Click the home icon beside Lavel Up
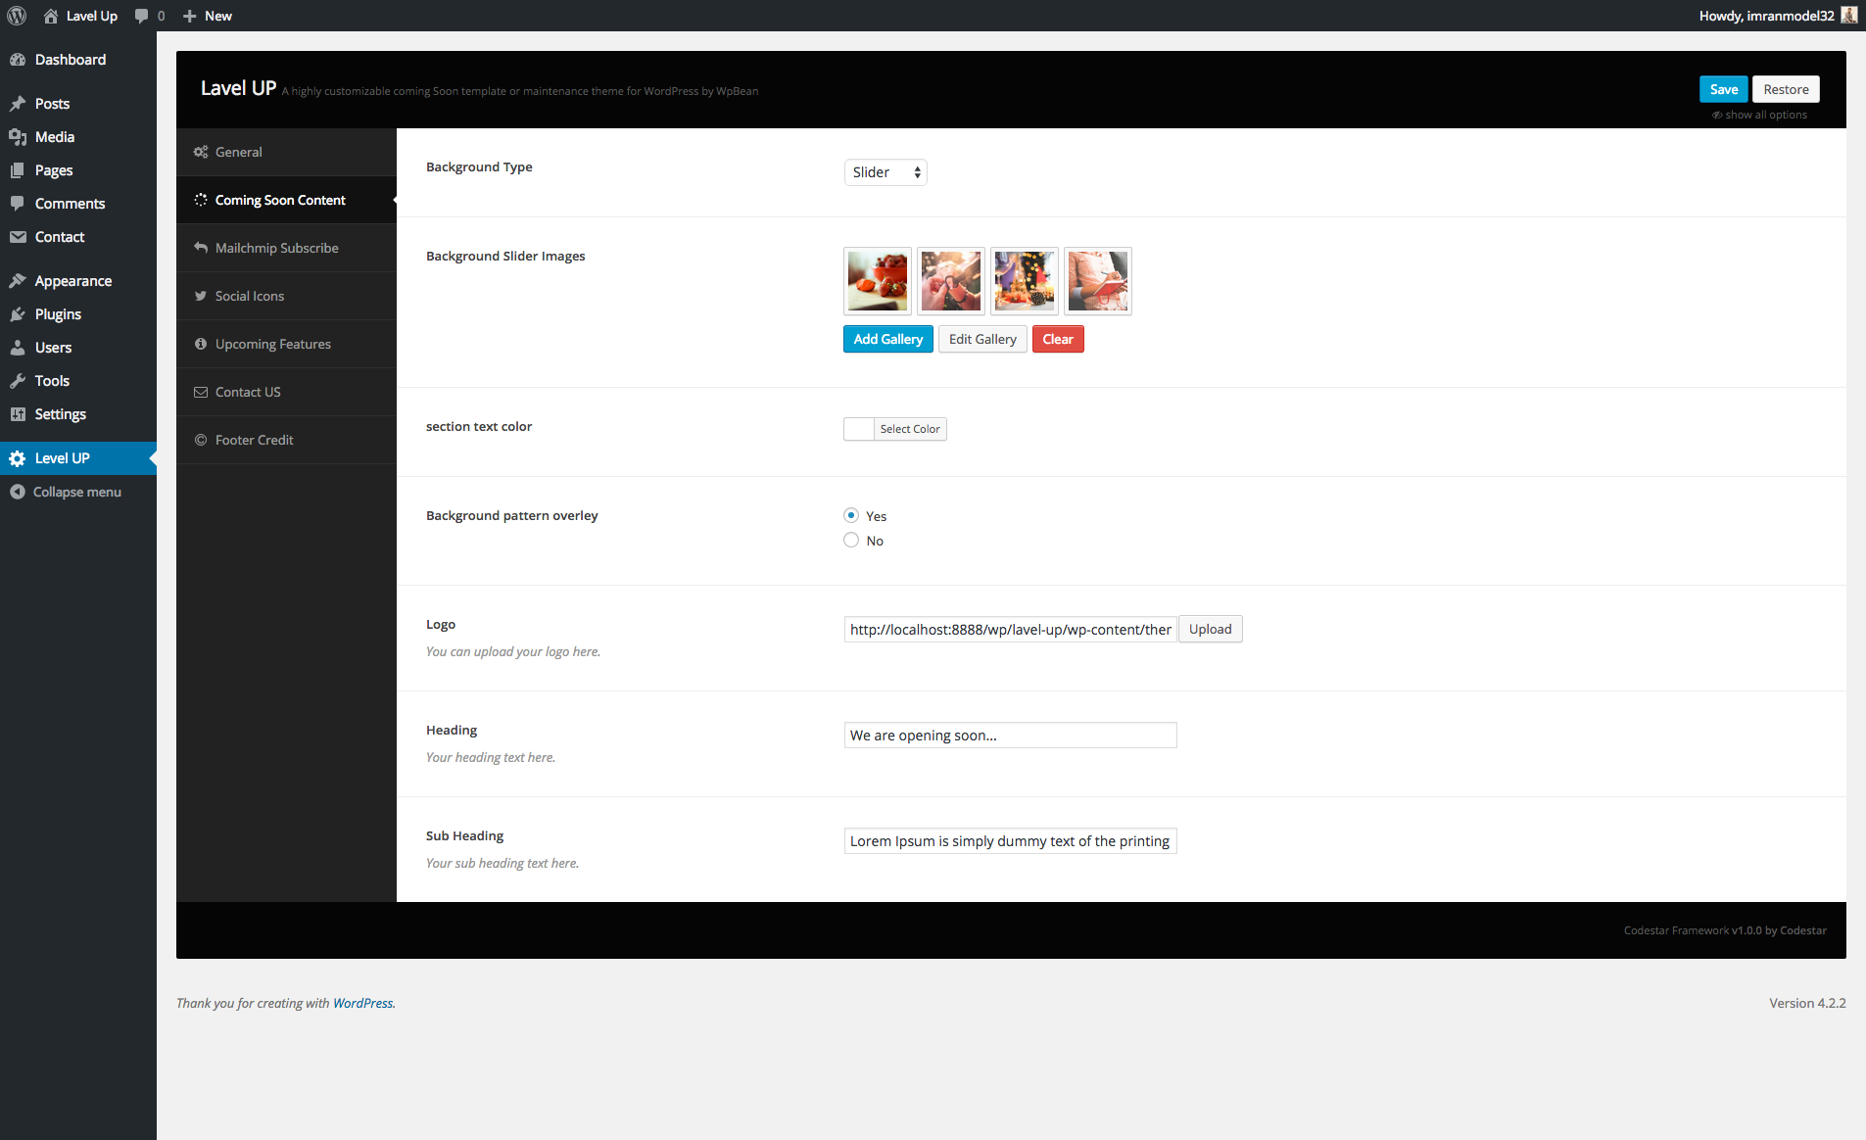This screenshot has height=1140, width=1866. (x=51, y=16)
